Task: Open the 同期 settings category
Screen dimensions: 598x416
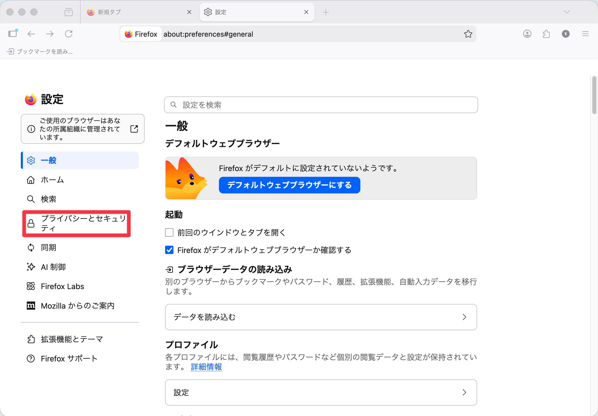Action: pos(80,247)
